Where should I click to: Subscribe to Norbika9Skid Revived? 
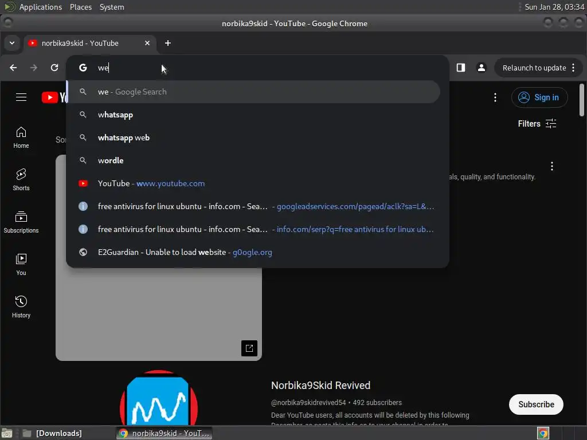(536, 404)
